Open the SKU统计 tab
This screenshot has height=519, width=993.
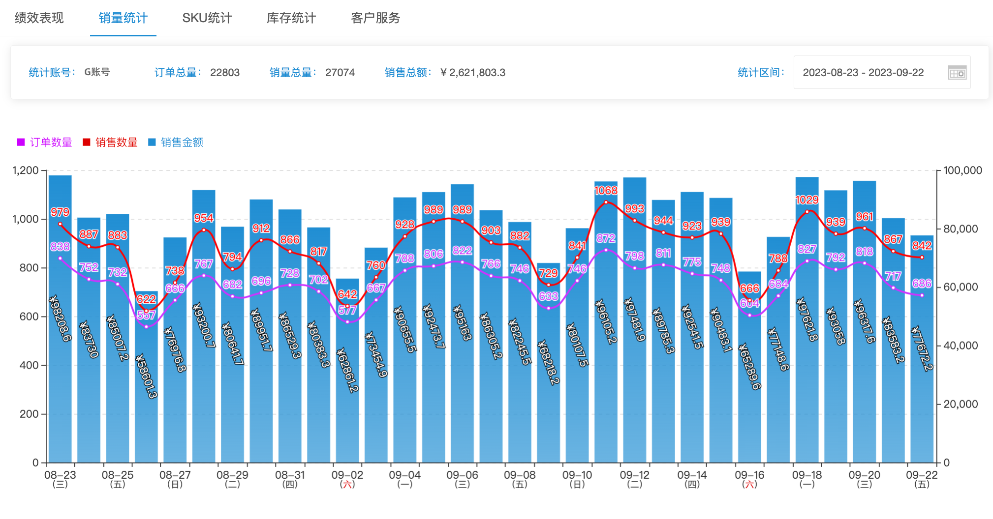(207, 18)
